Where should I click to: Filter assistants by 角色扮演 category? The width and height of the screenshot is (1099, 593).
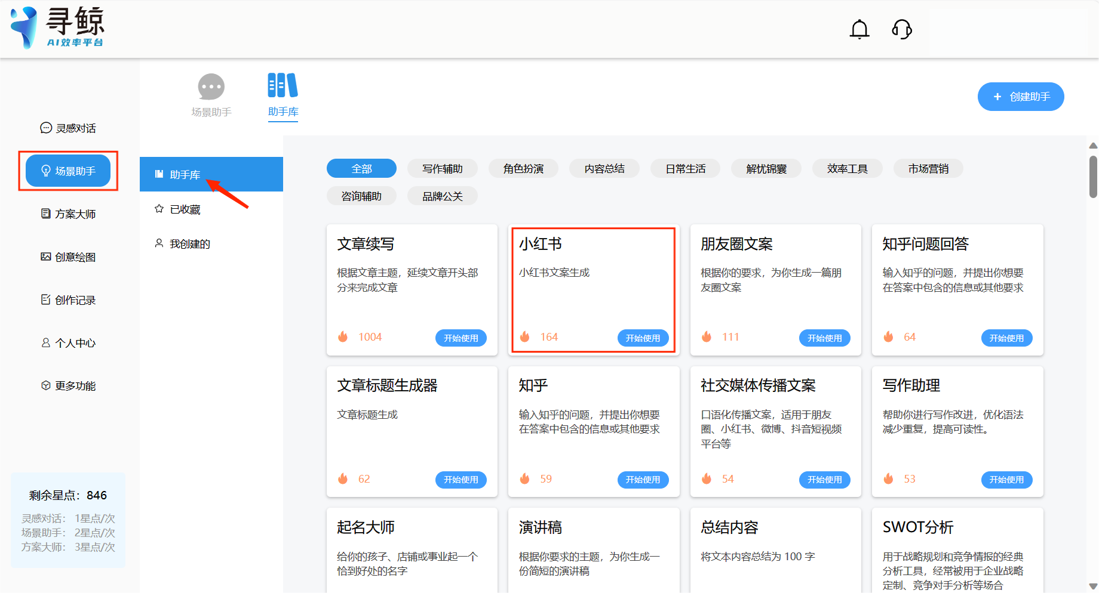523,169
